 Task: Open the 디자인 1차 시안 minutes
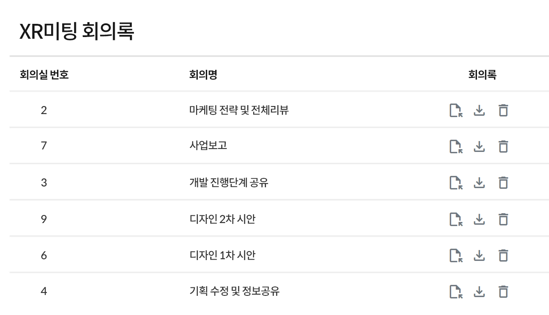456,255
